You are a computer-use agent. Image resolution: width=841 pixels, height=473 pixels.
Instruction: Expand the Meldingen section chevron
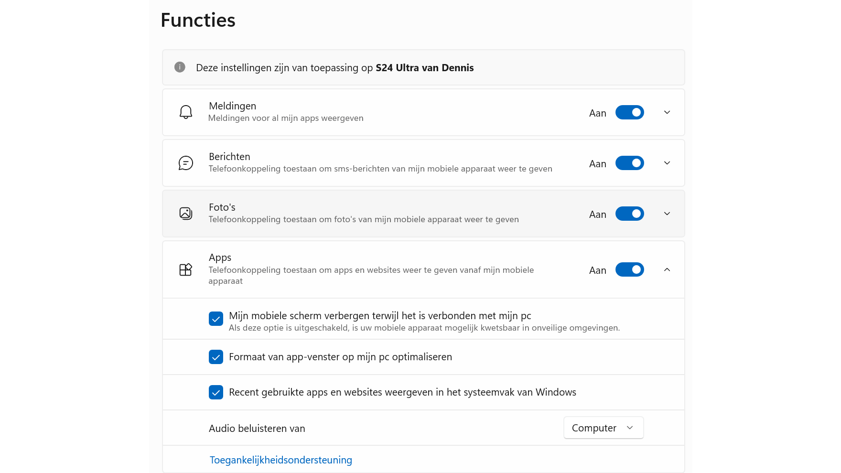(x=667, y=112)
